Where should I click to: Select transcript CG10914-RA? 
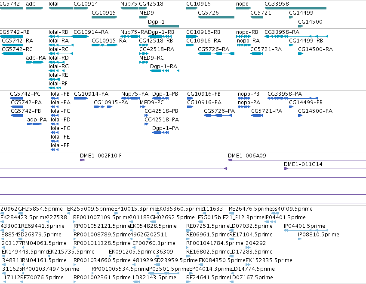click(x=80, y=36)
